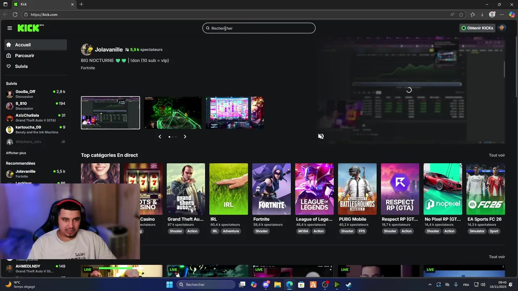Open the taskbar volume control

coord(484,285)
